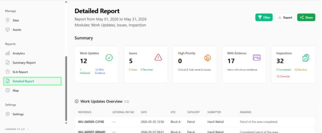The width and height of the screenshot is (322, 133).
Task: Share the detailed report
Action: (306, 17)
